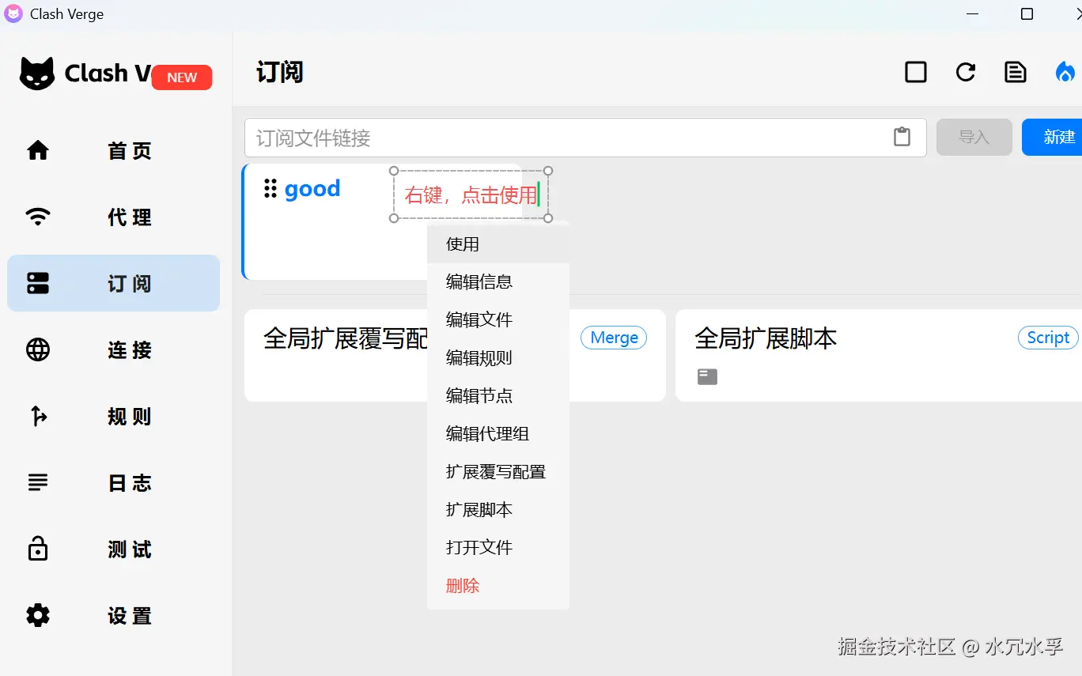Open the 测试 test page
The image size is (1082, 676).
click(x=113, y=549)
